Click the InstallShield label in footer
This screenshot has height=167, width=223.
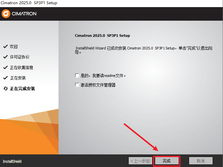click(x=12, y=161)
